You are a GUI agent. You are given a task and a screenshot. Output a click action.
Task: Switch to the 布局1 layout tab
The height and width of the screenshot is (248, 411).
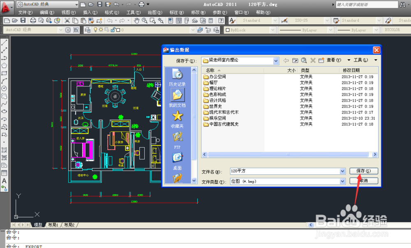(x=53, y=225)
